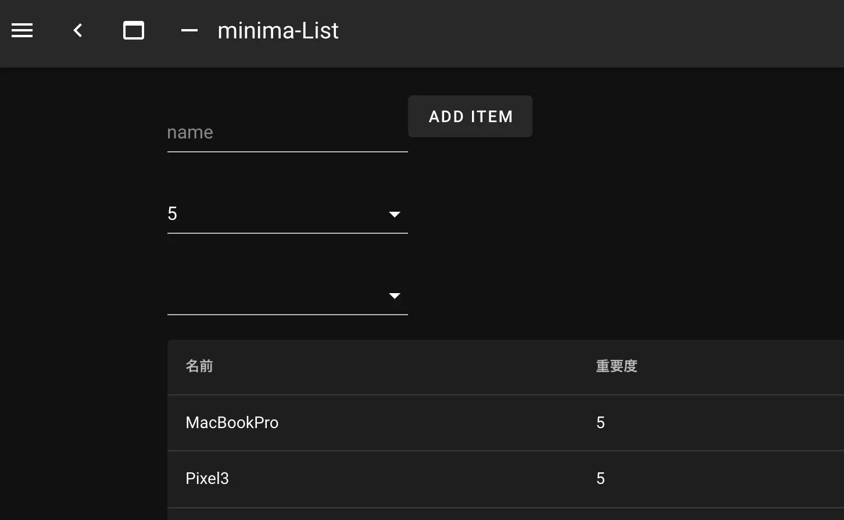
Task: Click the minima-List app title
Action: pyautogui.click(x=278, y=30)
